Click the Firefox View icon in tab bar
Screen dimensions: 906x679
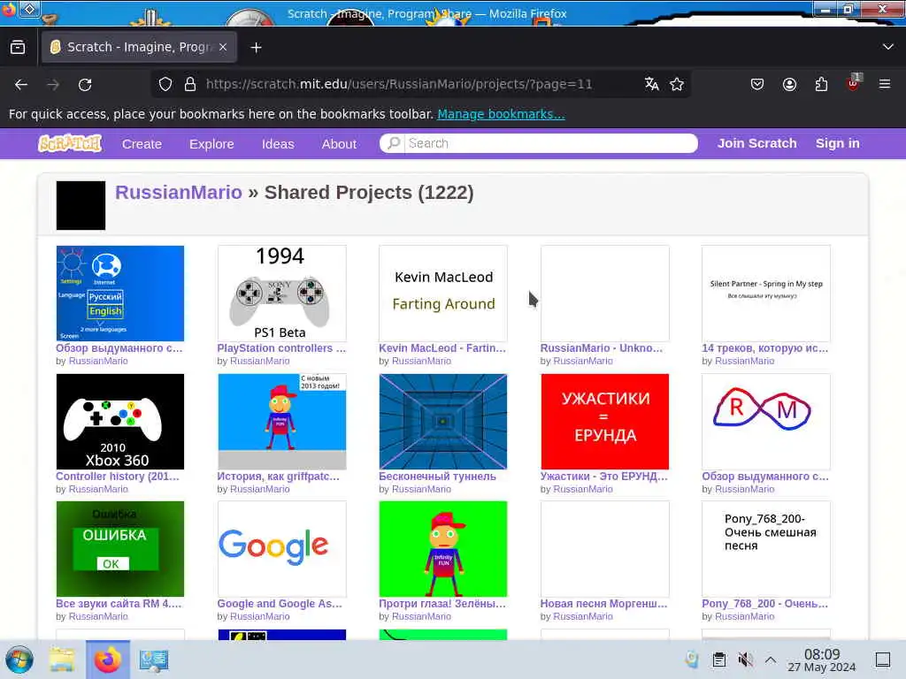(18, 48)
